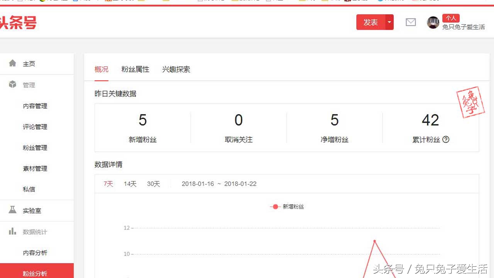Select the 30天 time range
The height and width of the screenshot is (278, 494).
(x=153, y=184)
